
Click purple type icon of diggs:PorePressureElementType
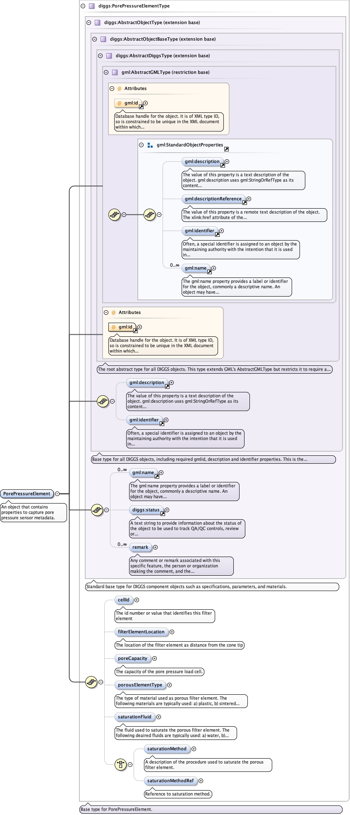(91, 6)
